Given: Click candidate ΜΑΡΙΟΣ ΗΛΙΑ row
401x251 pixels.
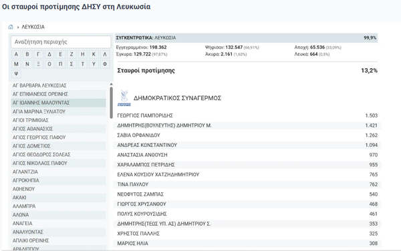Looking at the screenshot, I should (x=247, y=244).
